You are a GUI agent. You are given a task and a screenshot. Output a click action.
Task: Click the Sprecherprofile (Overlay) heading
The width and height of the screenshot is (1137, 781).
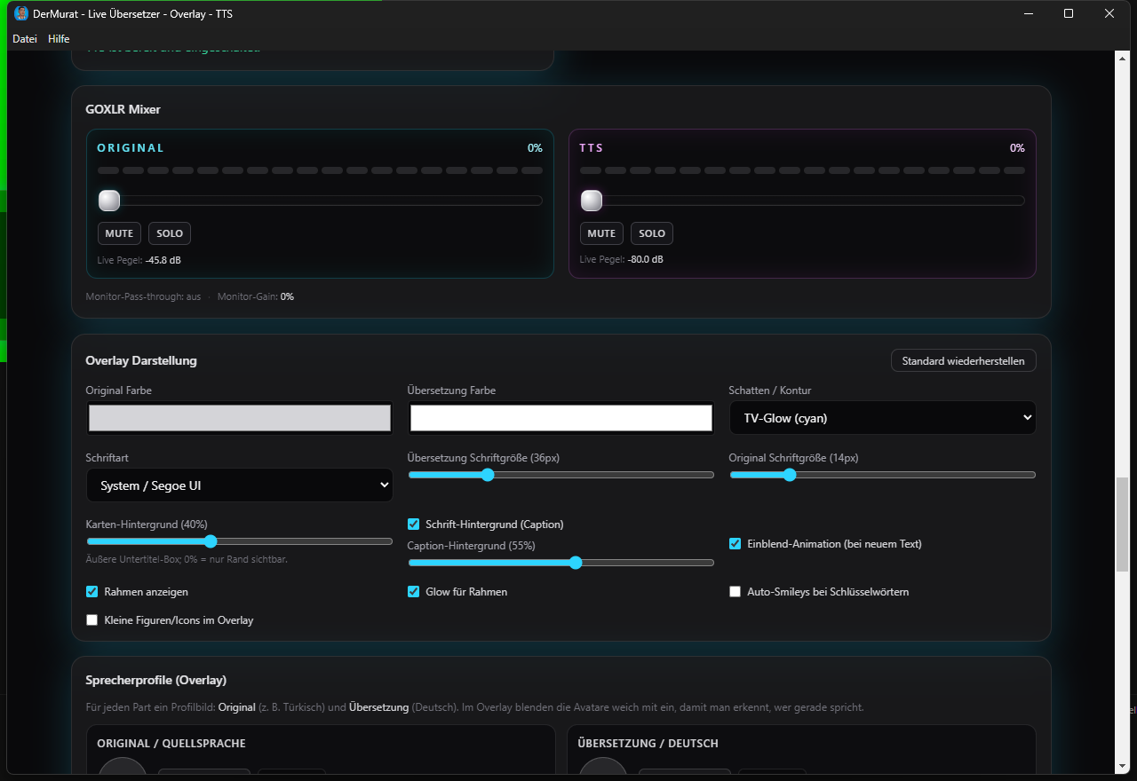[156, 680]
